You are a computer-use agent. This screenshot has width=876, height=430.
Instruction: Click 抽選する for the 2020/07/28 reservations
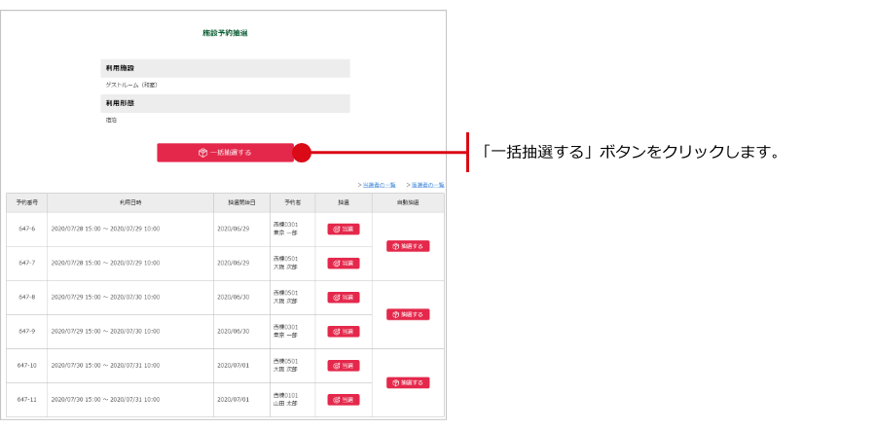pos(408,246)
